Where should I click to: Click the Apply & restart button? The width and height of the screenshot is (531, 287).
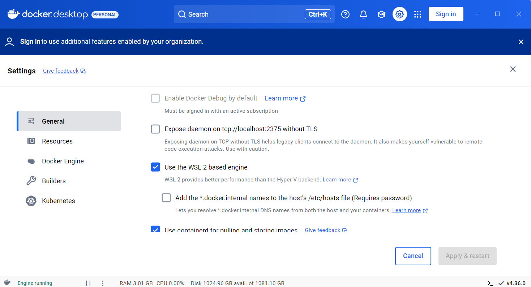(x=467, y=256)
